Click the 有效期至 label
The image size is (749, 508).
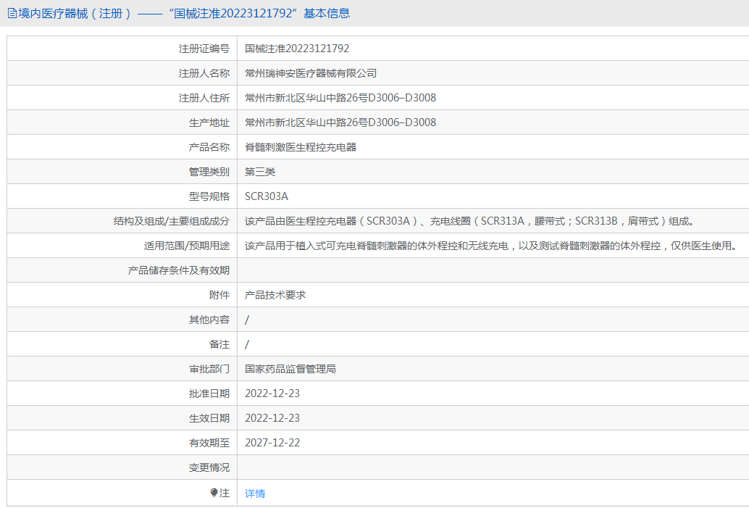pos(209,443)
